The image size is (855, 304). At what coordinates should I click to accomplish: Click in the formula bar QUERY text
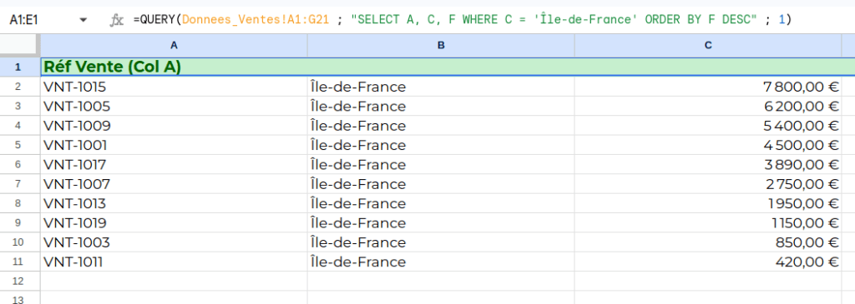tap(462, 20)
